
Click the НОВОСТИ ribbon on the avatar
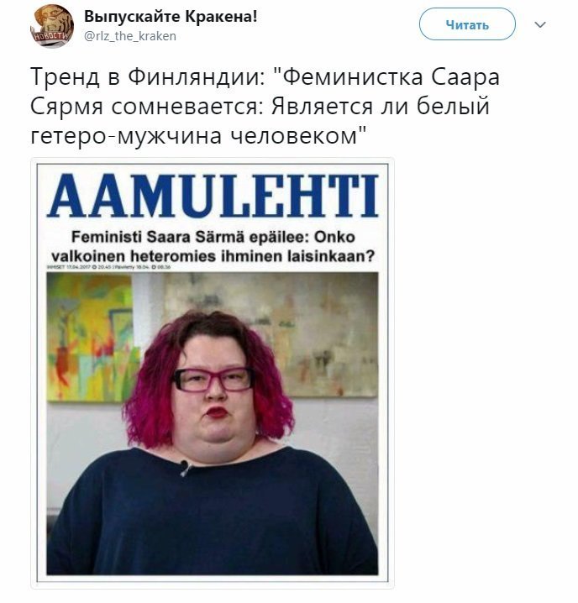pos(52,37)
